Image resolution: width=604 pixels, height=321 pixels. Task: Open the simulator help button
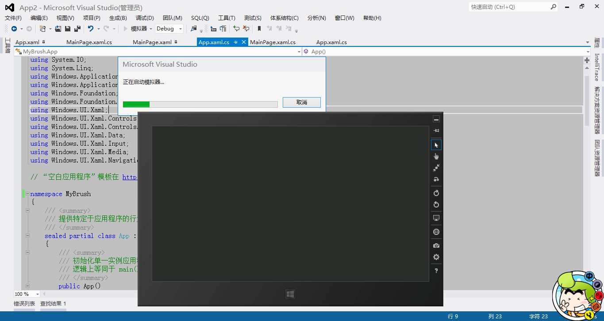click(436, 271)
